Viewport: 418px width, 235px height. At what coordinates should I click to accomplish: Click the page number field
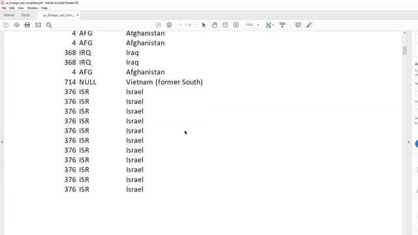click(180, 25)
